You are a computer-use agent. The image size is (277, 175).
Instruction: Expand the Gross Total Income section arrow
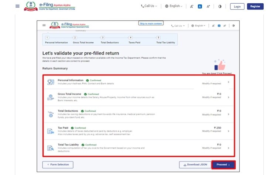[229, 97]
